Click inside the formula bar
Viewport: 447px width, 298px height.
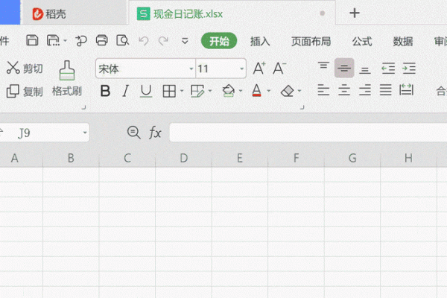(x=308, y=133)
